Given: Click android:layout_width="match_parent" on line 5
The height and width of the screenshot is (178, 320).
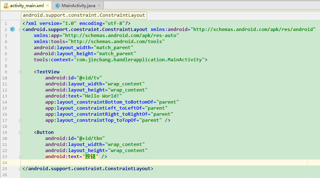Looking at the screenshot, I should [x=83, y=48].
